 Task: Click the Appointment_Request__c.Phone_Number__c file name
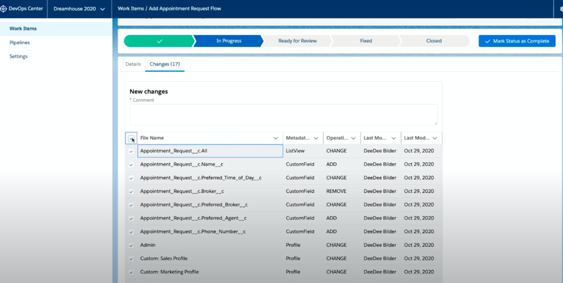193,232
